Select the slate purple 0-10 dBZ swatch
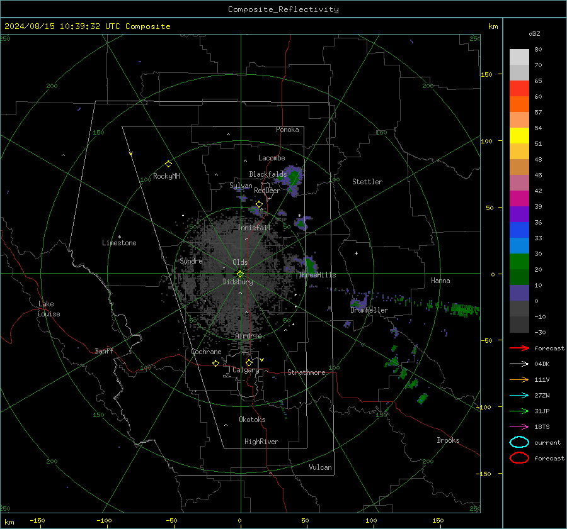567x529 pixels. (x=519, y=293)
